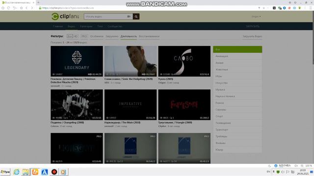Click the green download arrow extension icon
Screen dimensions: 314x176
(x=300, y=8)
